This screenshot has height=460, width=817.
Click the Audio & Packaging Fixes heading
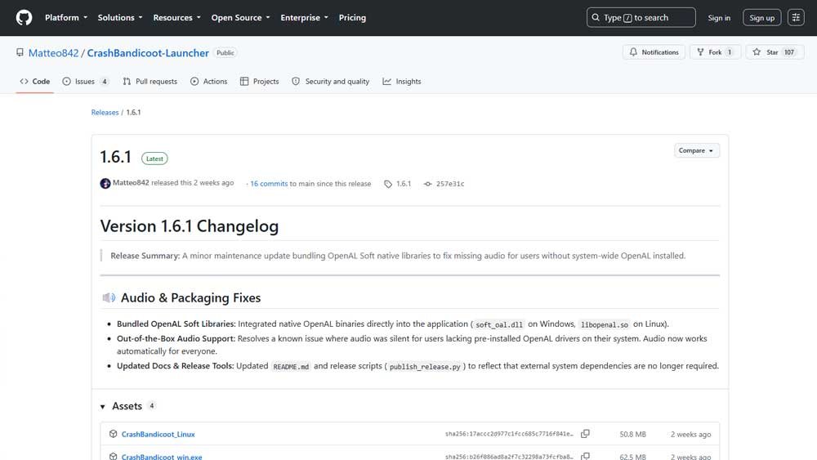coord(190,297)
